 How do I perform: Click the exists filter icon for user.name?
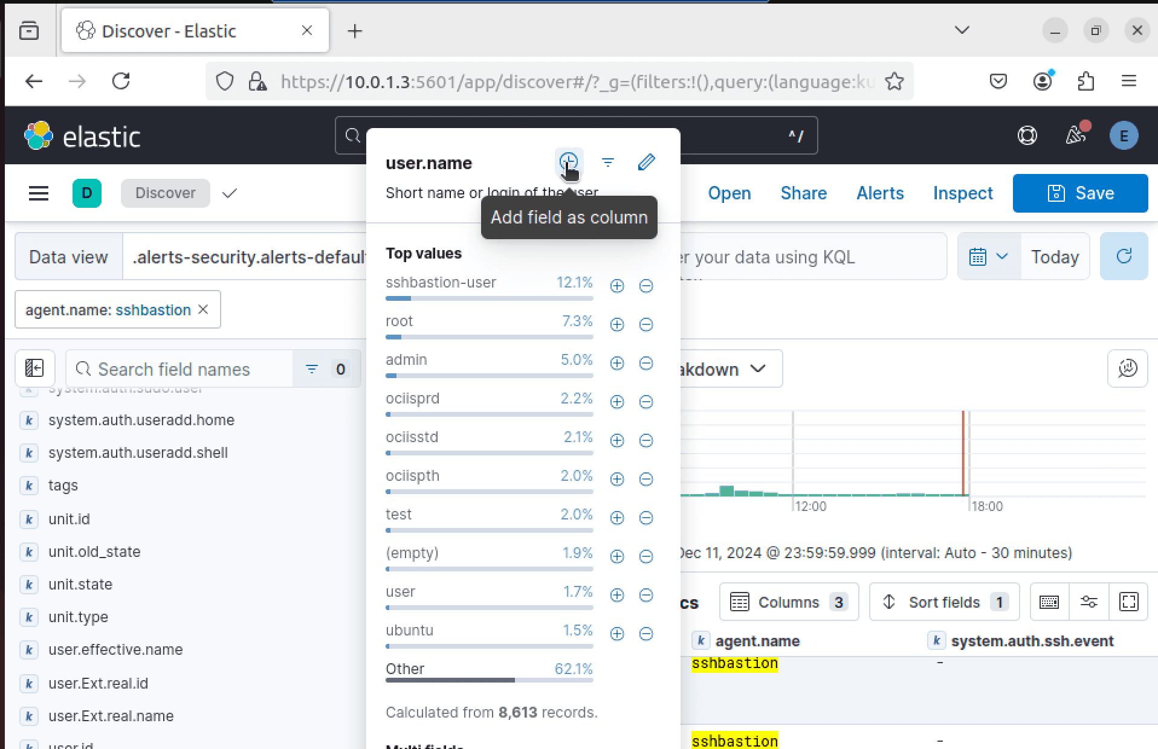coord(608,162)
